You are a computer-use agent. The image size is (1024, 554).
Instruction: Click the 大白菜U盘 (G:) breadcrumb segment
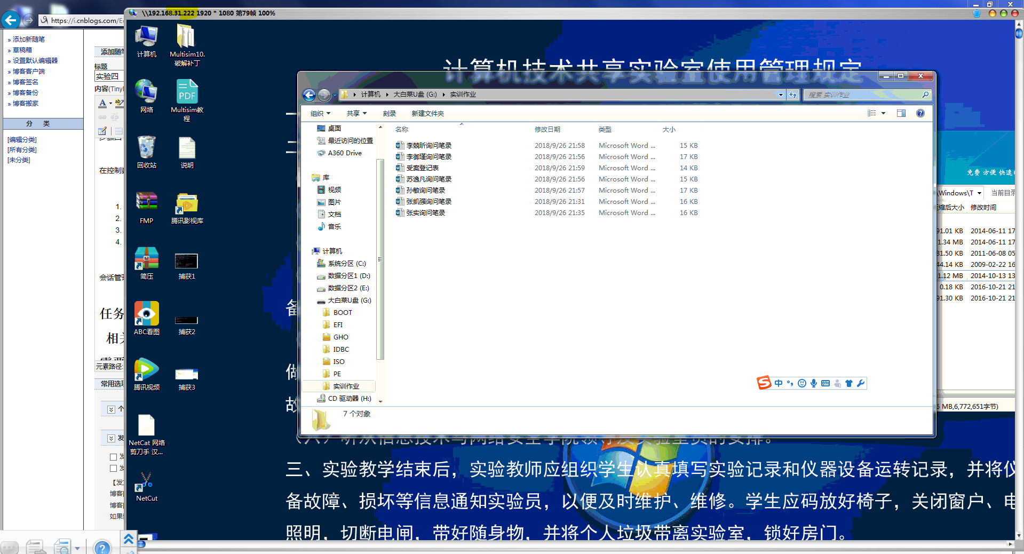pyautogui.click(x=415, y=94)
